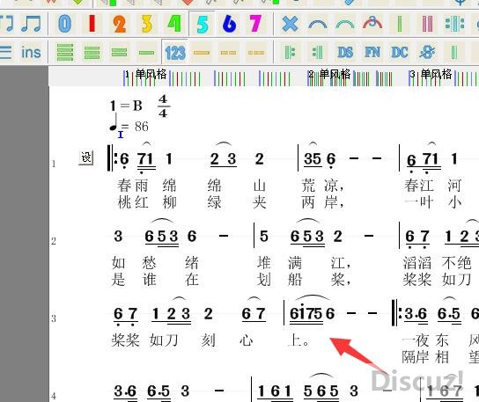Viewport: 479px width, 402px height.
Task: Insert note number 1 in red
Action: tap(92, 24)
